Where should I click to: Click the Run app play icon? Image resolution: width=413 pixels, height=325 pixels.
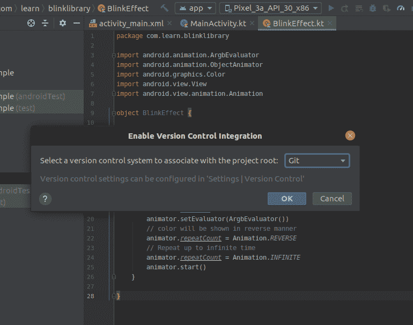coord(331,8)
